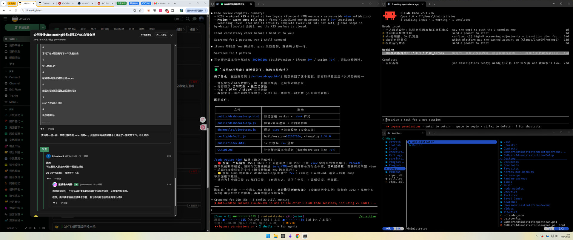Screen dimensions: 573x240
Task: Open new tab in Claude agent terminal
Action: [429, 4]
